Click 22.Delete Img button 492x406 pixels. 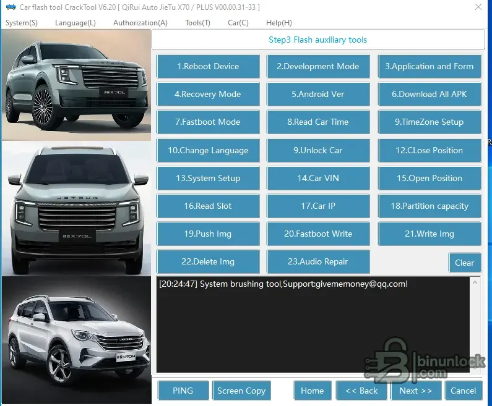pos(208,262)
